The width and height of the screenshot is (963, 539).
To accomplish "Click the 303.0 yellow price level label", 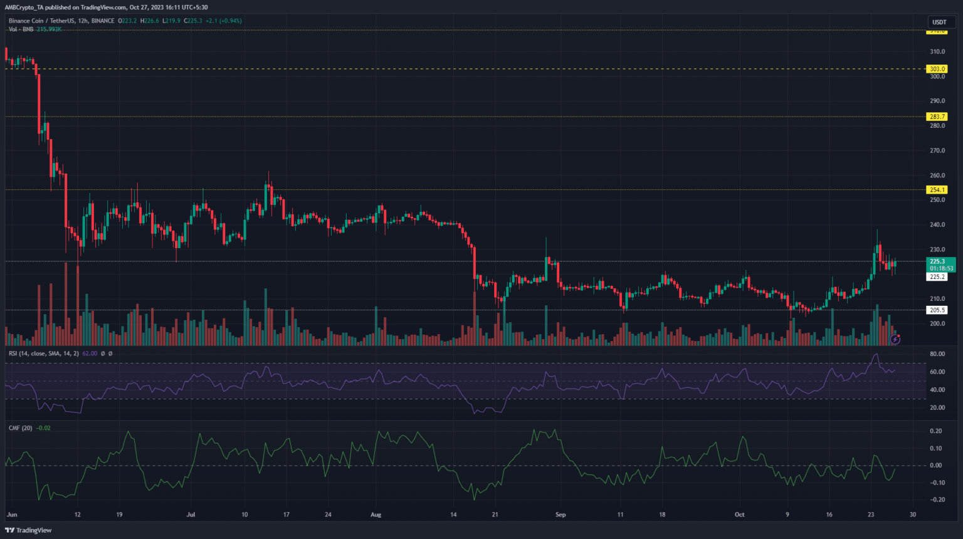I will coord(937,69).
